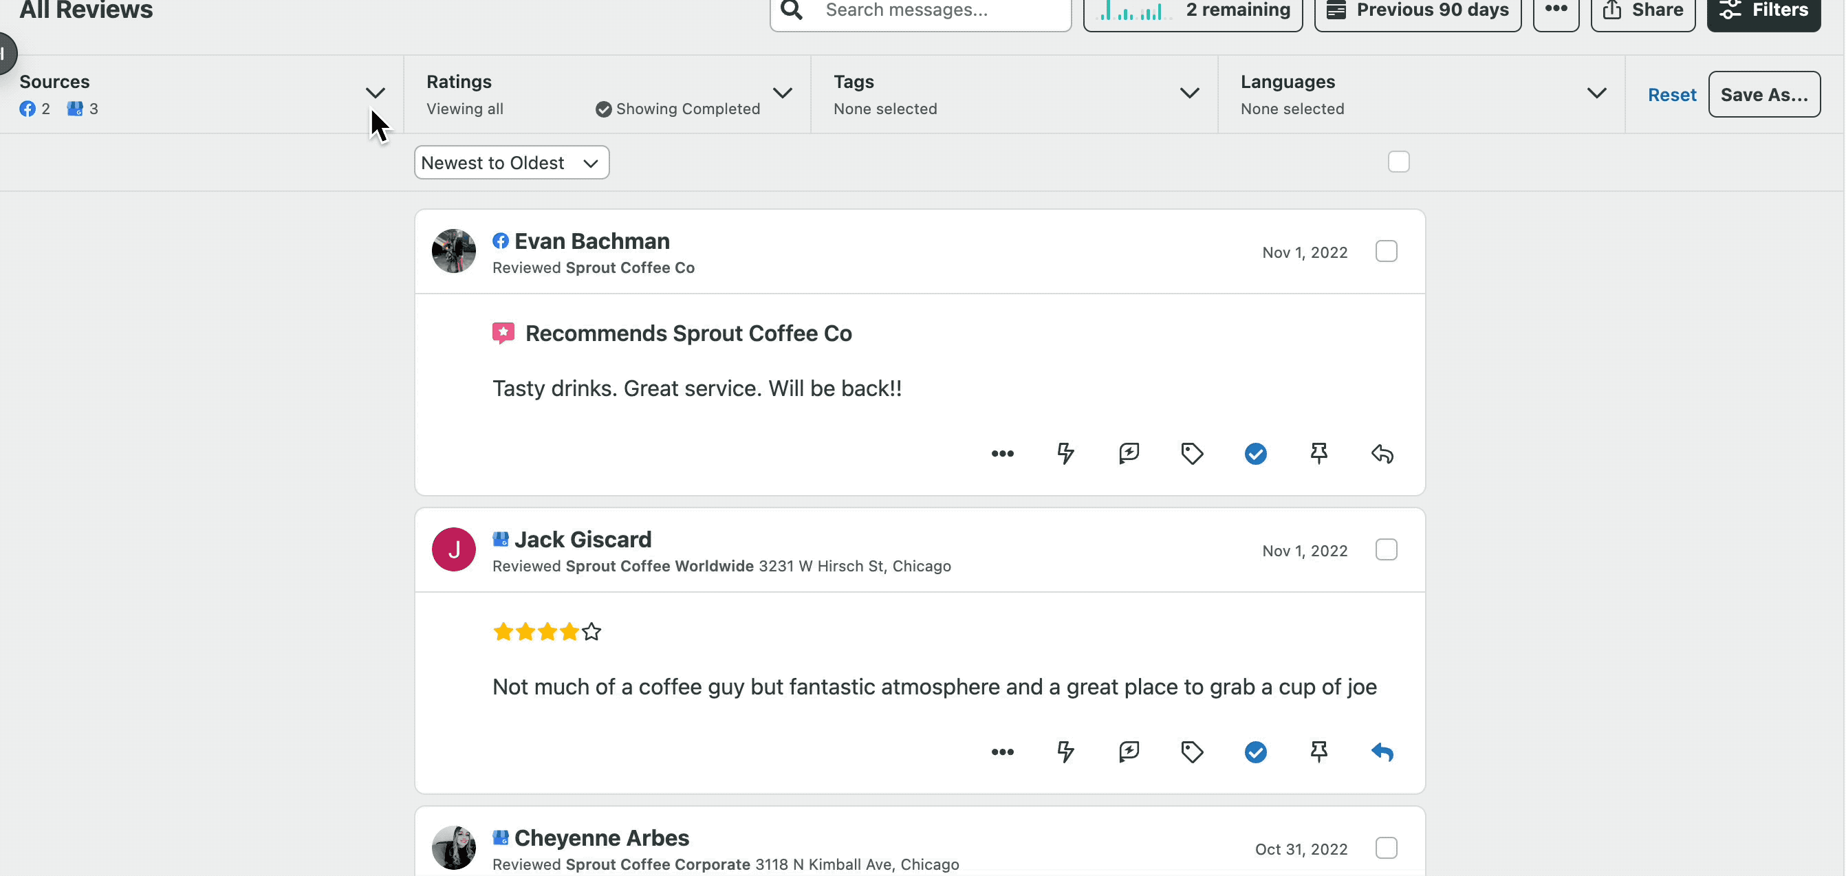Click lightning bolt icon on Jack Giscard review
Image resolution: width=1846 pixels, height=876 pixels.
pyautogui.click(x=1065, y=752)
